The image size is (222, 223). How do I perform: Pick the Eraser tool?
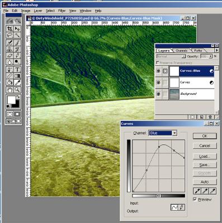pos(10,56)
